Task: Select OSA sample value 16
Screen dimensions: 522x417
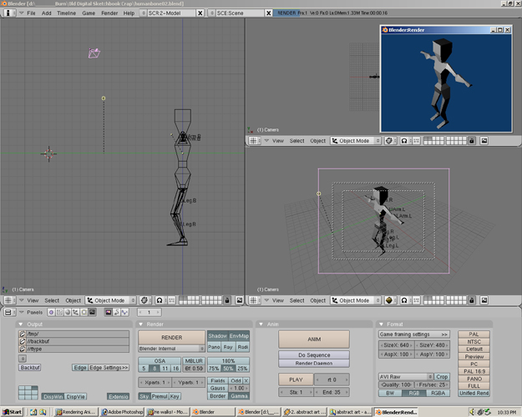Action: pyautogui.click(x=175, y=369)
